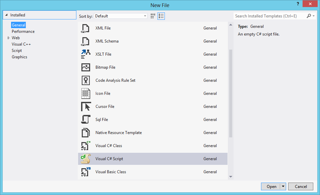Click the Cancel button

(x=301, y=186)
